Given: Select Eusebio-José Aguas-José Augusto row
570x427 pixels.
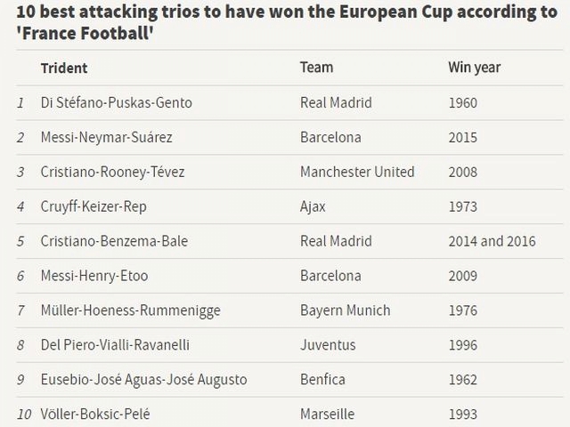Looking at the screenshot, I should point(289,380).
